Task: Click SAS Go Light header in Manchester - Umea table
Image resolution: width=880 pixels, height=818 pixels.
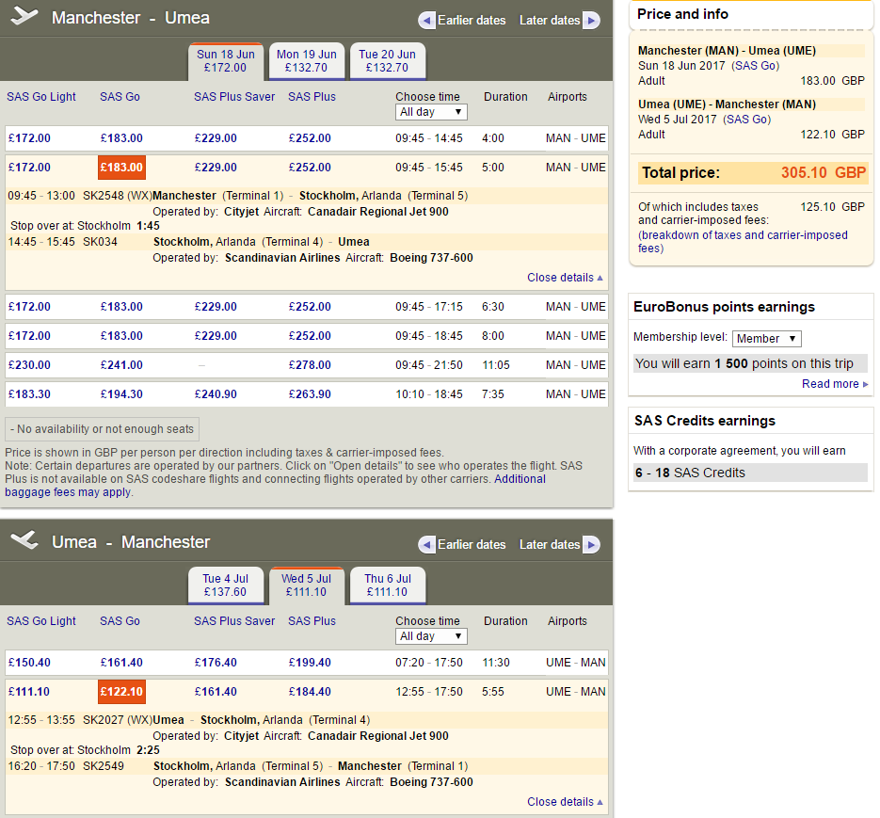Action: click(41, 97)
